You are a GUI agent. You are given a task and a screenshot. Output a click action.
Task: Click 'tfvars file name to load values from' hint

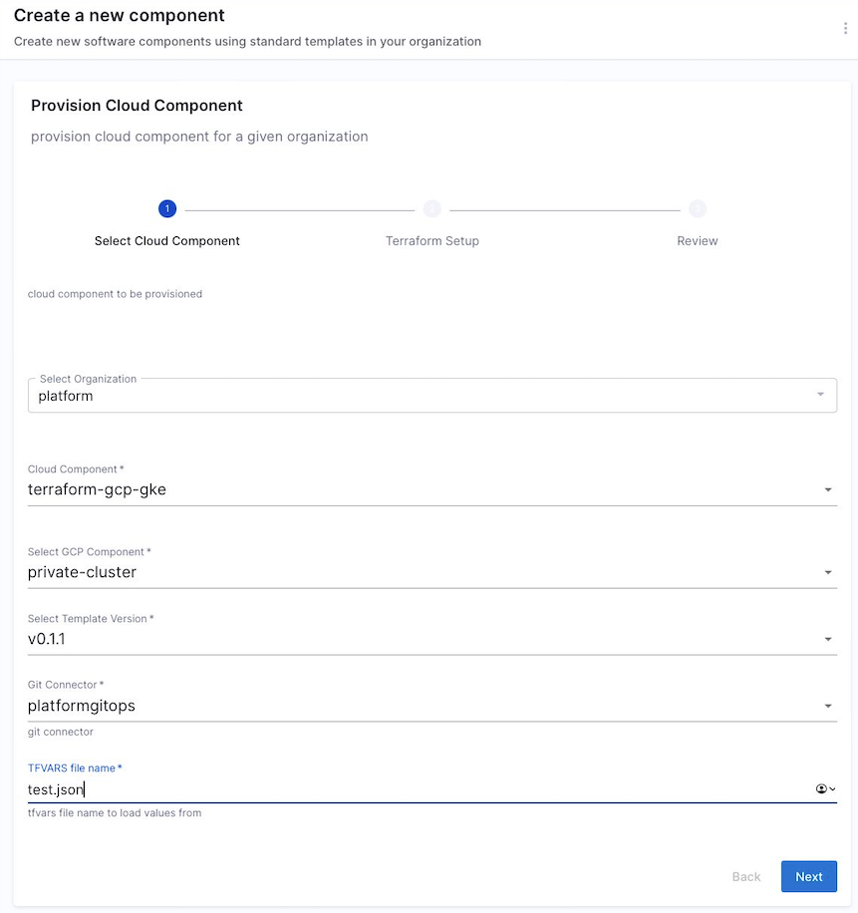pyautogui.click(x=115, y=813)
